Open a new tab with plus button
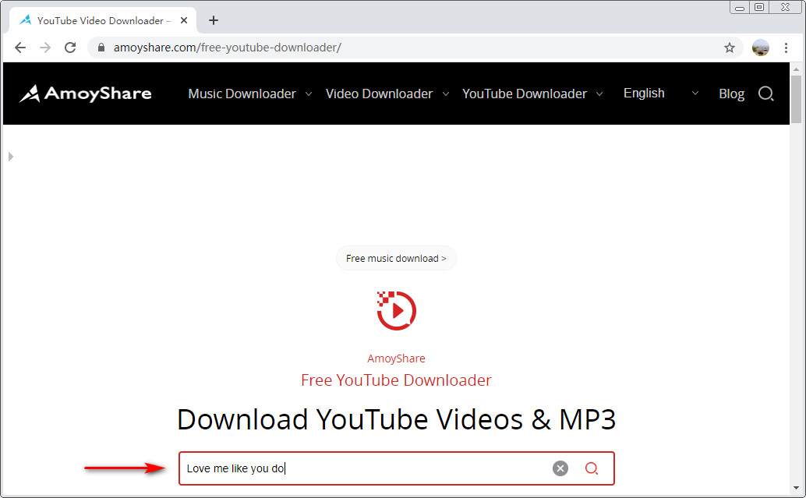806x498 pixels. click(x=214, y=20)
